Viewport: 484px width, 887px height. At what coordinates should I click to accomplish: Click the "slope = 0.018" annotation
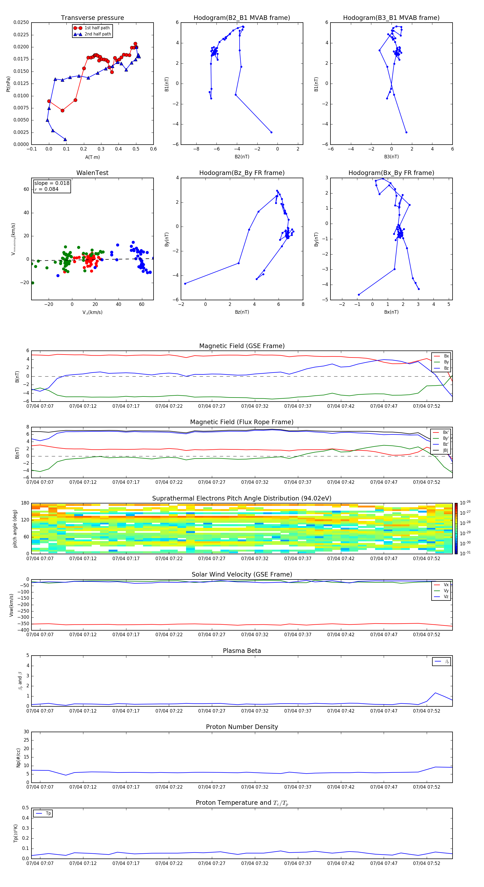point(52,183)
